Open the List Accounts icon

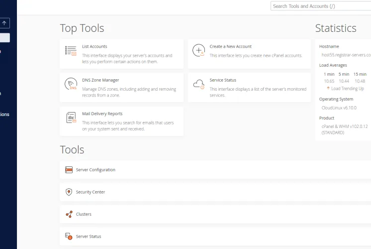71,51
